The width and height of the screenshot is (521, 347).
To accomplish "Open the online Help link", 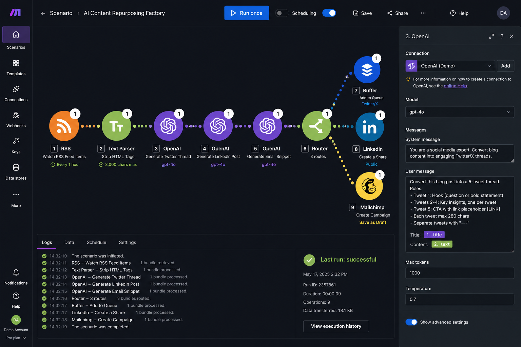I will (x=455, y=86).
